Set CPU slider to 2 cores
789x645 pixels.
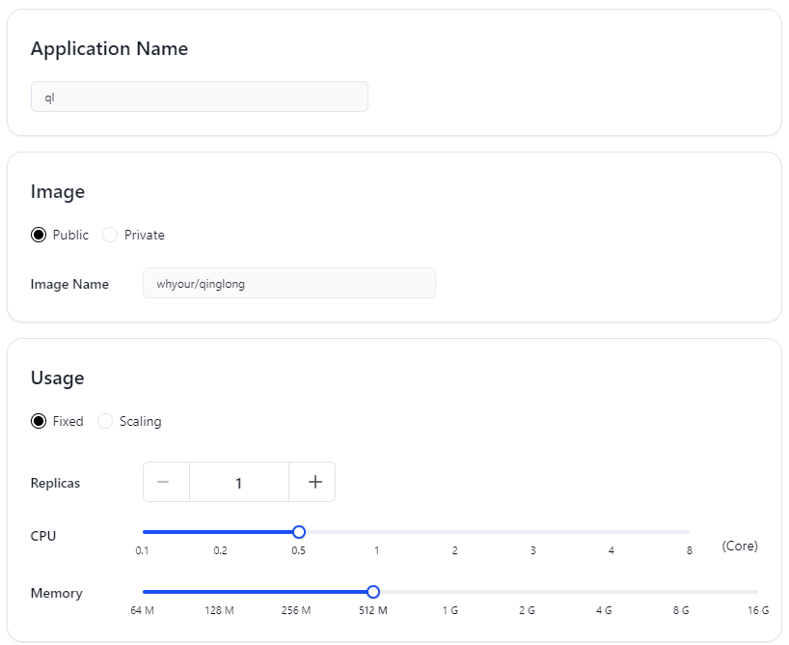(455, 532)
